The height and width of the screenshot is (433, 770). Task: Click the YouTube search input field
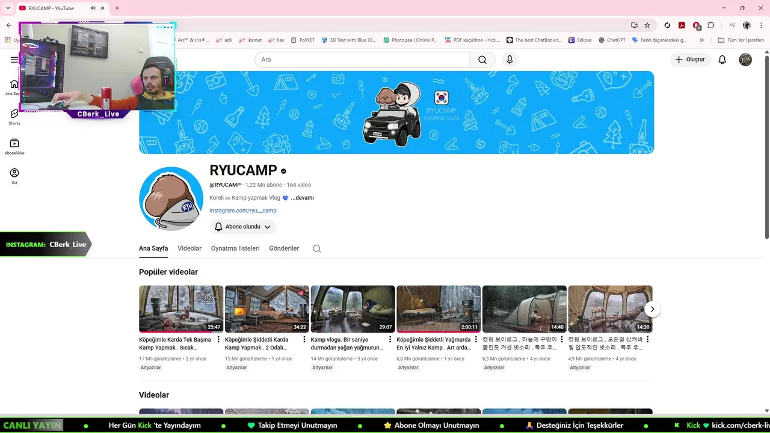(x=362, y=60)
